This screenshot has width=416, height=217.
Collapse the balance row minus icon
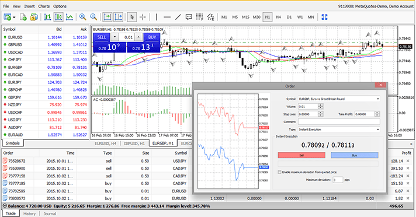[5, 206]
